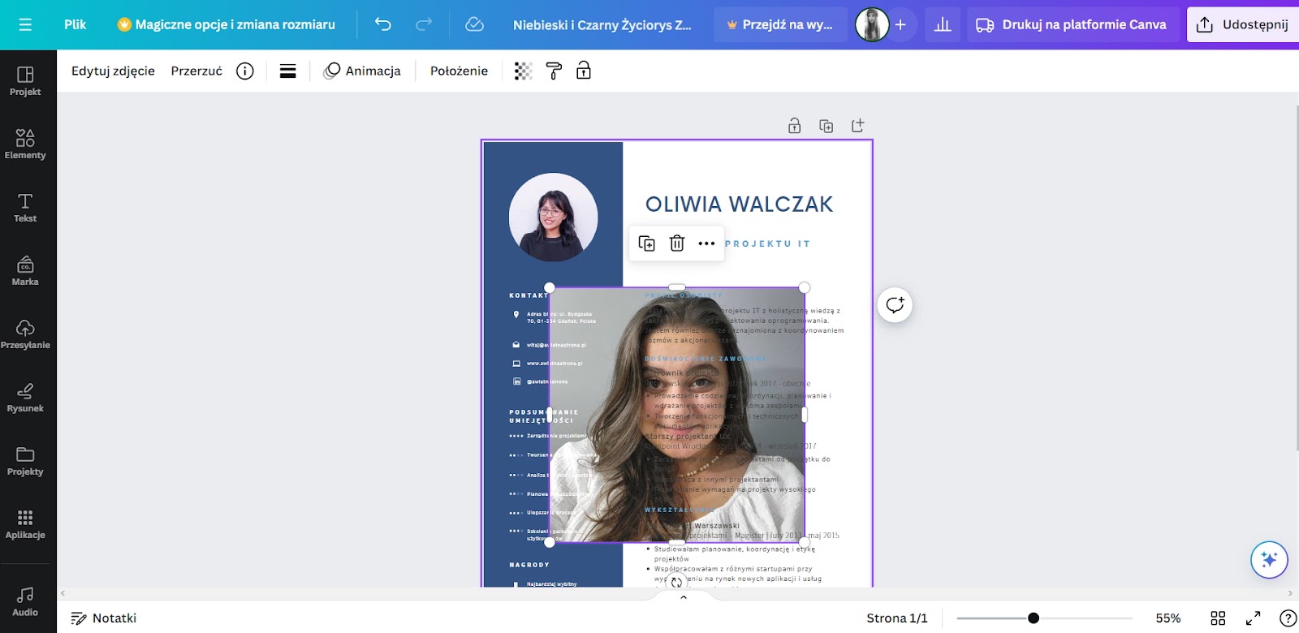The width and height of the screenshot is (1299, 633).
Task: Show image info icon
Action: click(245, 71)
